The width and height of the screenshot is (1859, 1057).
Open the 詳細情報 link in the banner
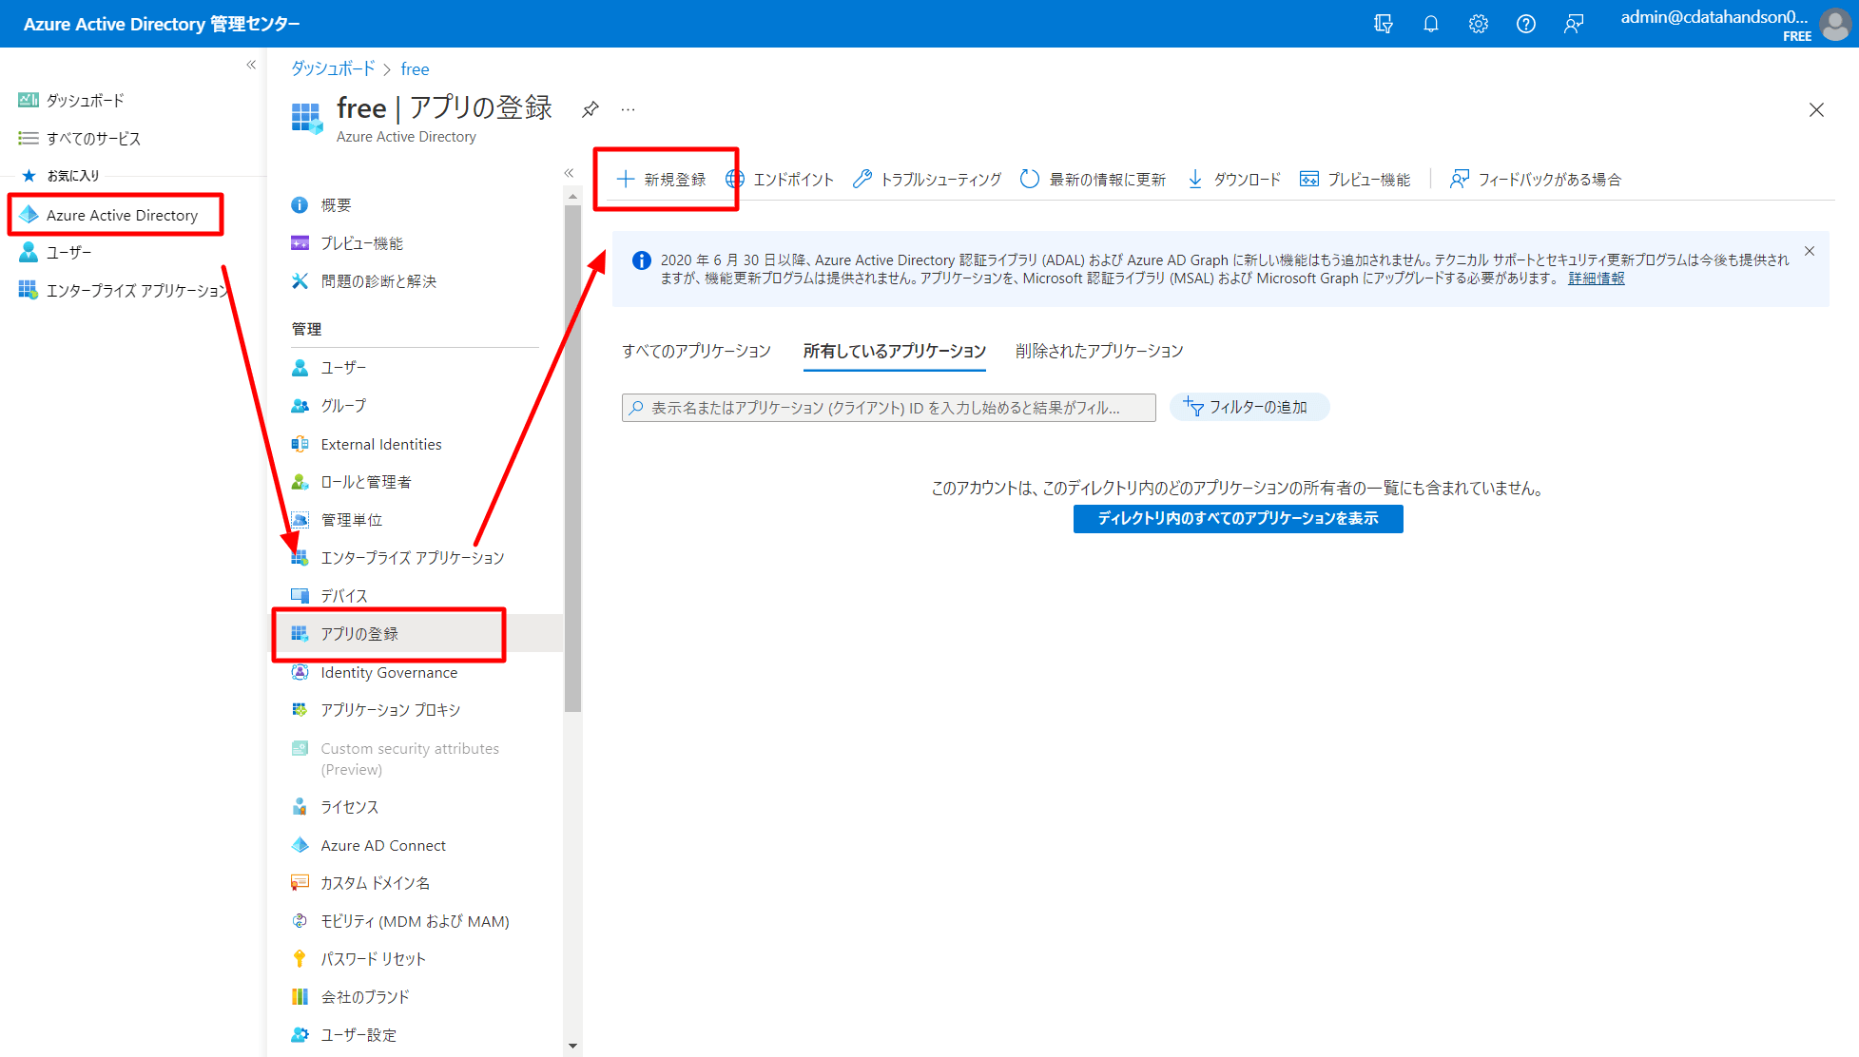coord(1596,279)
